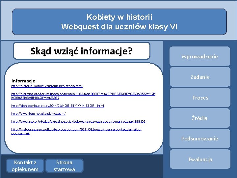The height and width of the screenshot is (178, 237).
Task: Click the Kobiety w historii title banner
Action: 119,22
